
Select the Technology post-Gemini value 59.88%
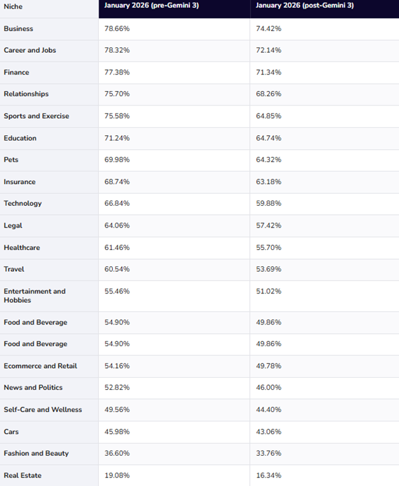pyautogui.click(x=268, y=203)
